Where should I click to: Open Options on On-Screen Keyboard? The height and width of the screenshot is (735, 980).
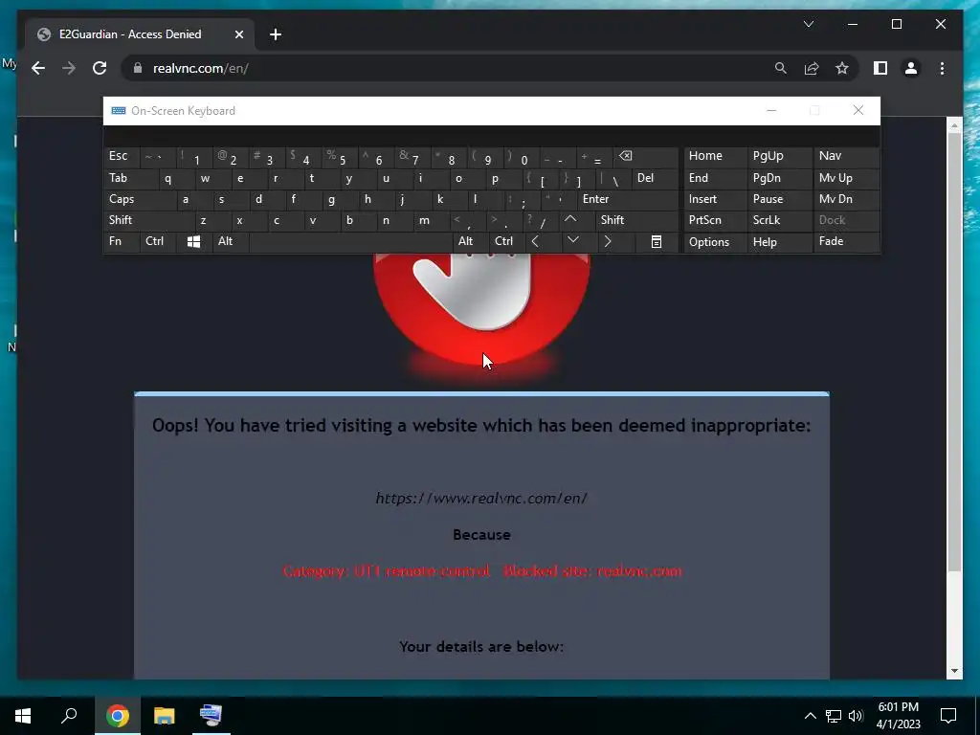(x=715, y=242)
